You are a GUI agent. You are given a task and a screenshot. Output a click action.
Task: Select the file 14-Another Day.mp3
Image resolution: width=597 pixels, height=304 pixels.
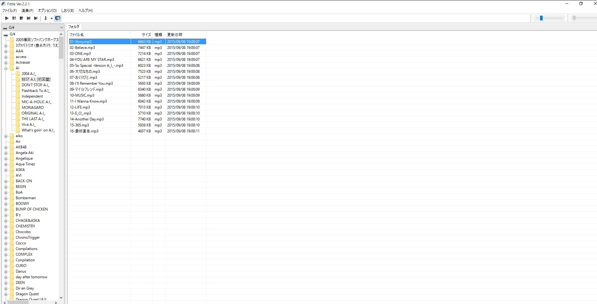click(x=137, y=119)
